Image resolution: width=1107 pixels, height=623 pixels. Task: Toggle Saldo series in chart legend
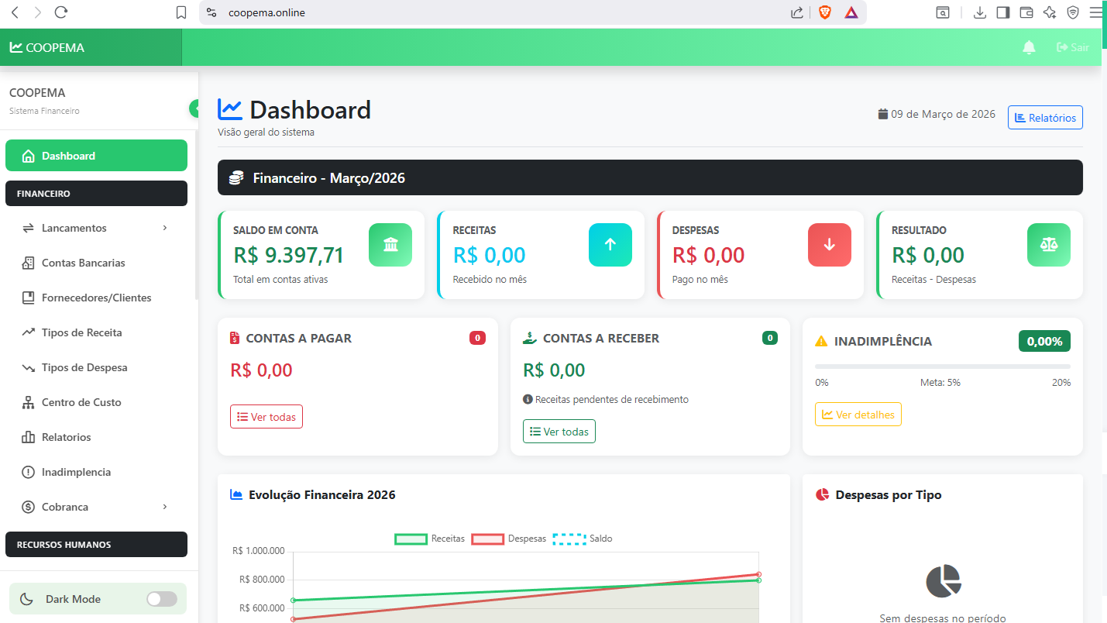click(583, 539)
